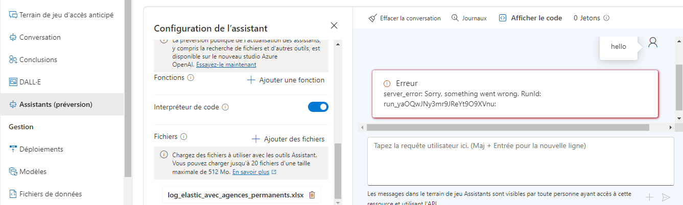The height and width of the screenshot is (205, 683).
Task: Click the DALL·E image icon
Action: (x=13, y=82)
